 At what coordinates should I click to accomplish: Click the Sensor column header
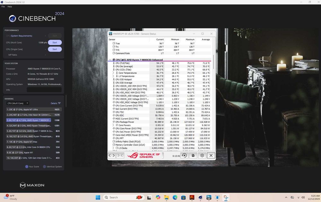point(112,39)
